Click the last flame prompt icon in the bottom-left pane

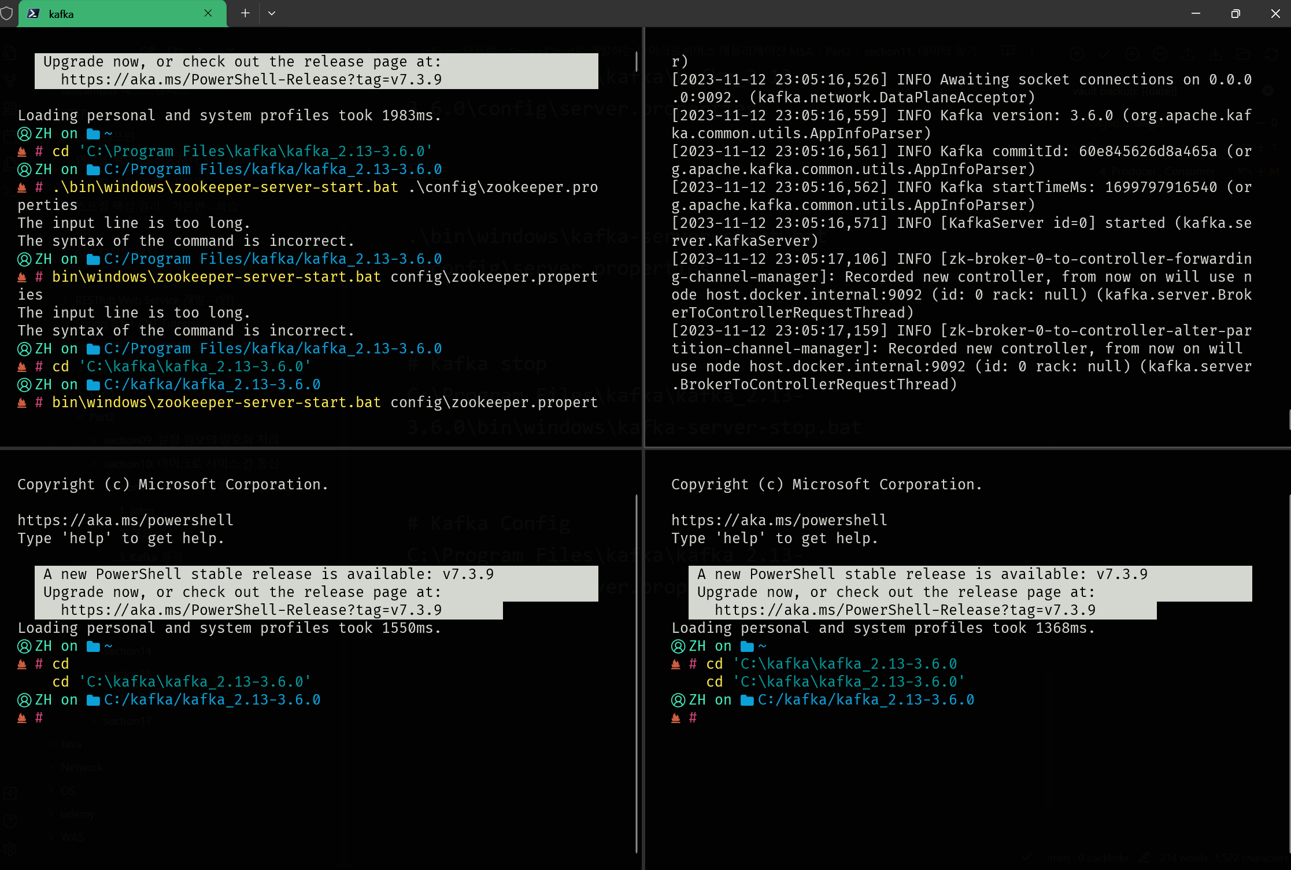(22, 718)
